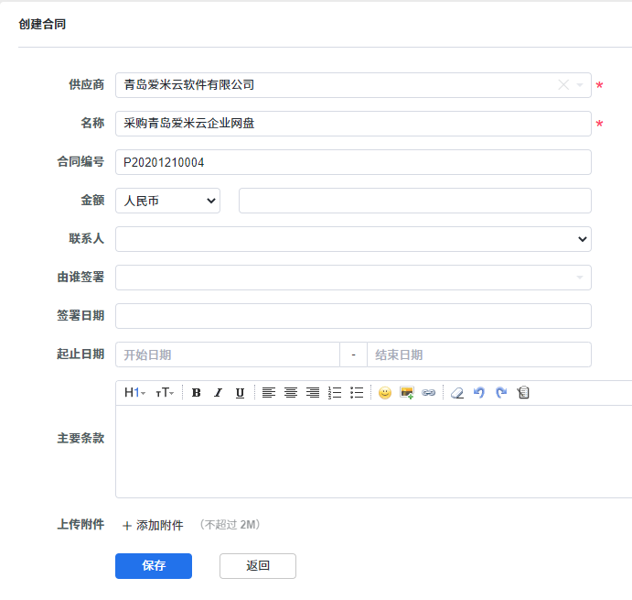Click the paste-as-text clipboard icon
The height and width of the screenshot is (600, 632).
[x=523, y=392]
